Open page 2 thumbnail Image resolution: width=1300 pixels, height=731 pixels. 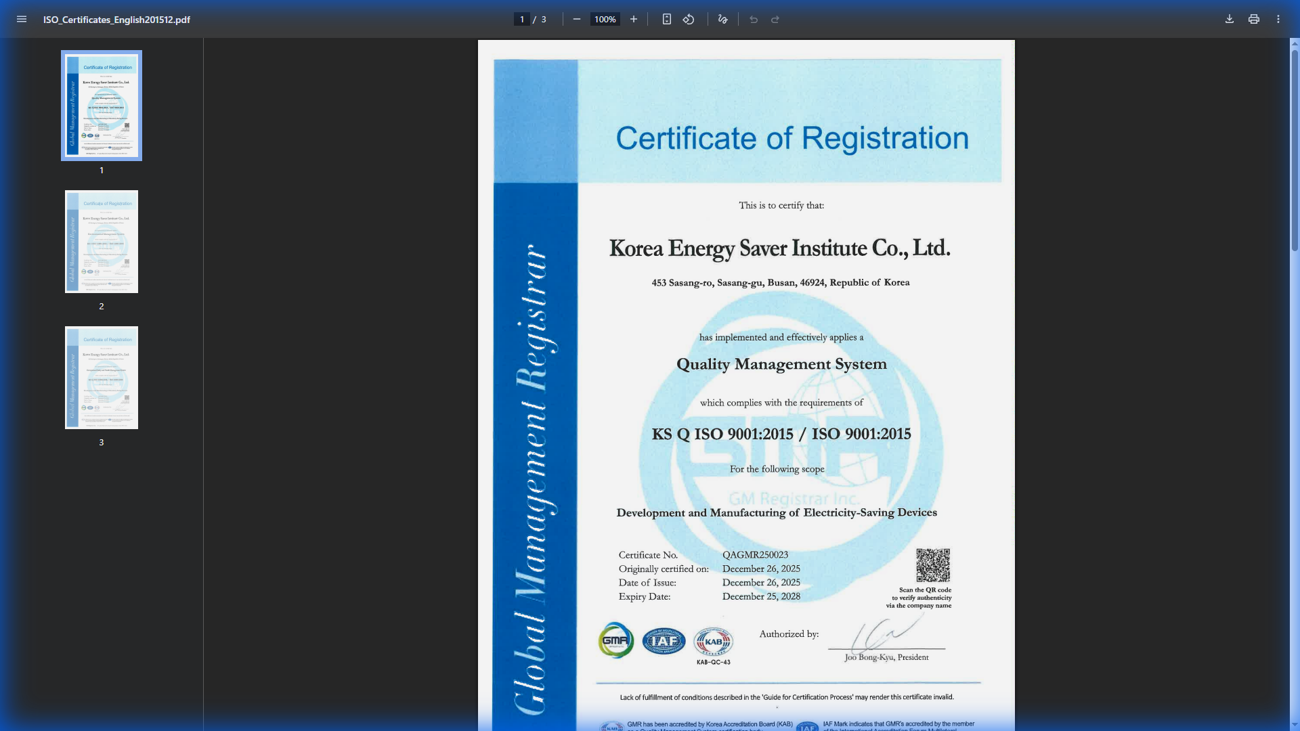(x=102, y=242)
